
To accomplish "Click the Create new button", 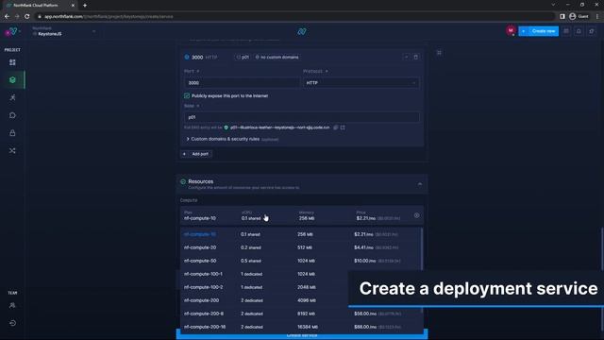I will tap(539, 31).
